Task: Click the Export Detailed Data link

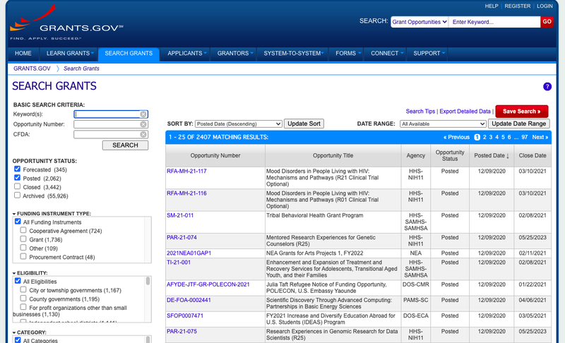Action: coord(465,112)
